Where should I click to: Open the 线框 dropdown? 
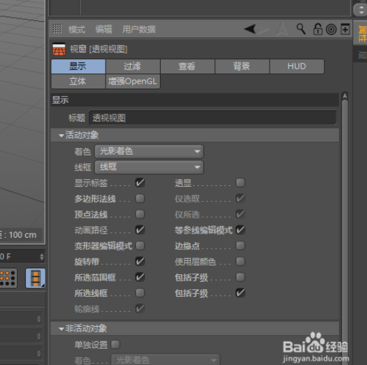(149, 167)
